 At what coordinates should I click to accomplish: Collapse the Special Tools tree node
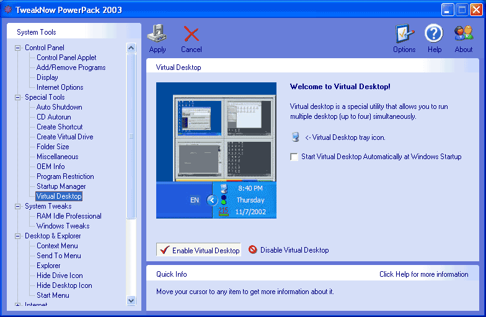pyautogui.click(x=17, y=97)
